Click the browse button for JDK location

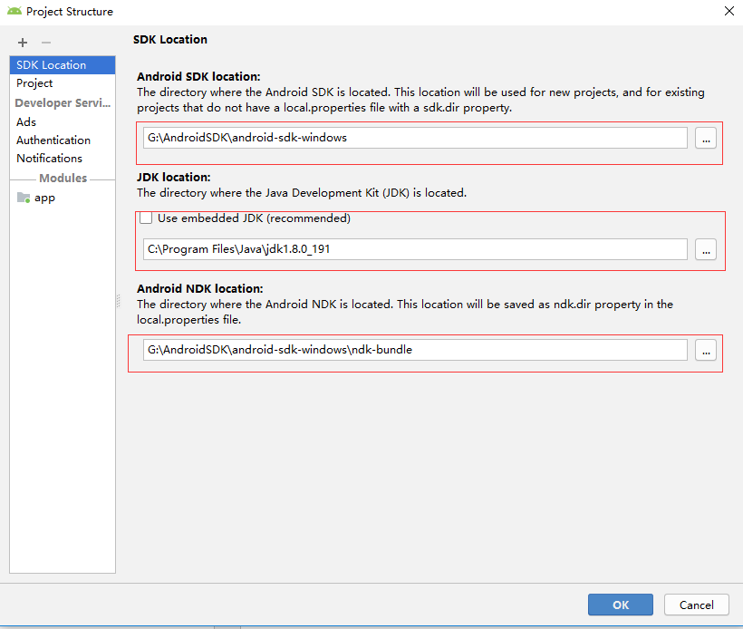tap(706, 249)
